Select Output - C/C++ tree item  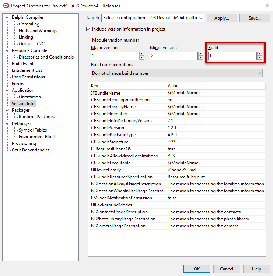click(34, 44)
